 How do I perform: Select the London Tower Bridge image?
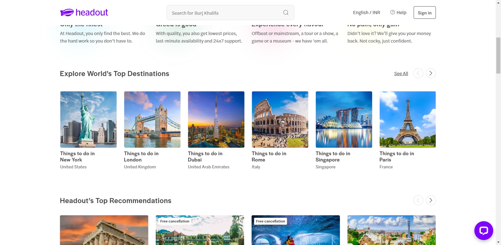[x=152, y=120]
